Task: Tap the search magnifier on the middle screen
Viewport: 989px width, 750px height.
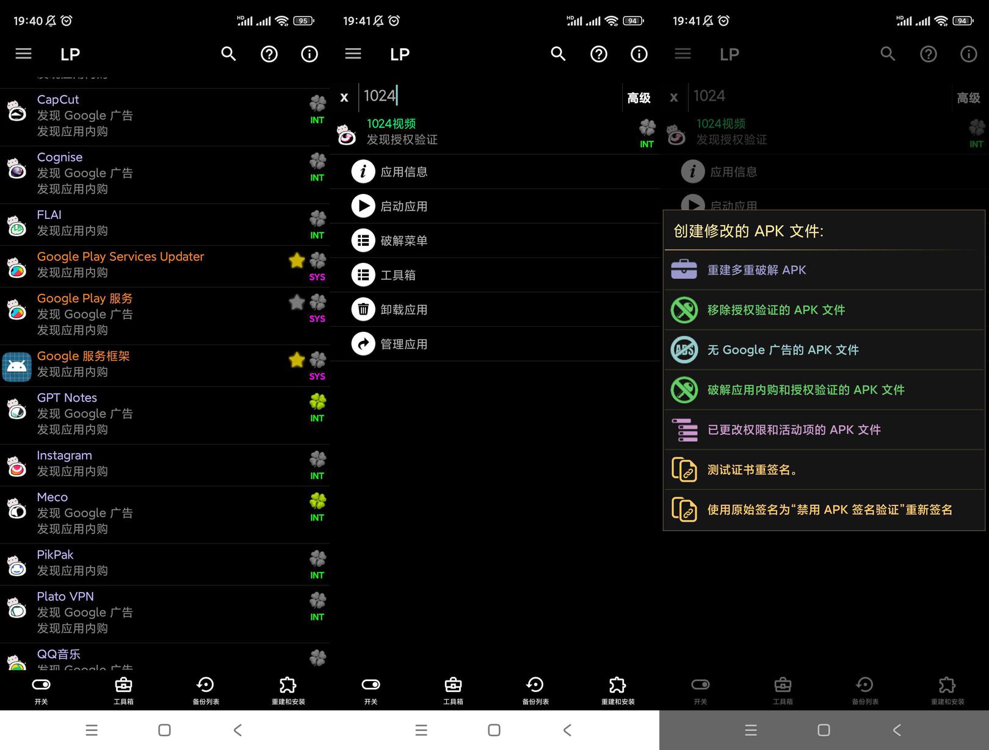Action: (558, 54)
